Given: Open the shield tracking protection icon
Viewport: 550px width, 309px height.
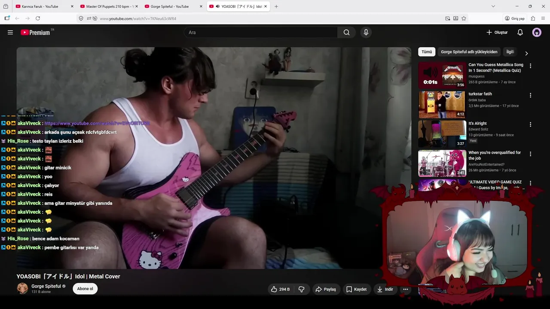Looking at the screenshot, I should [81, 18].
